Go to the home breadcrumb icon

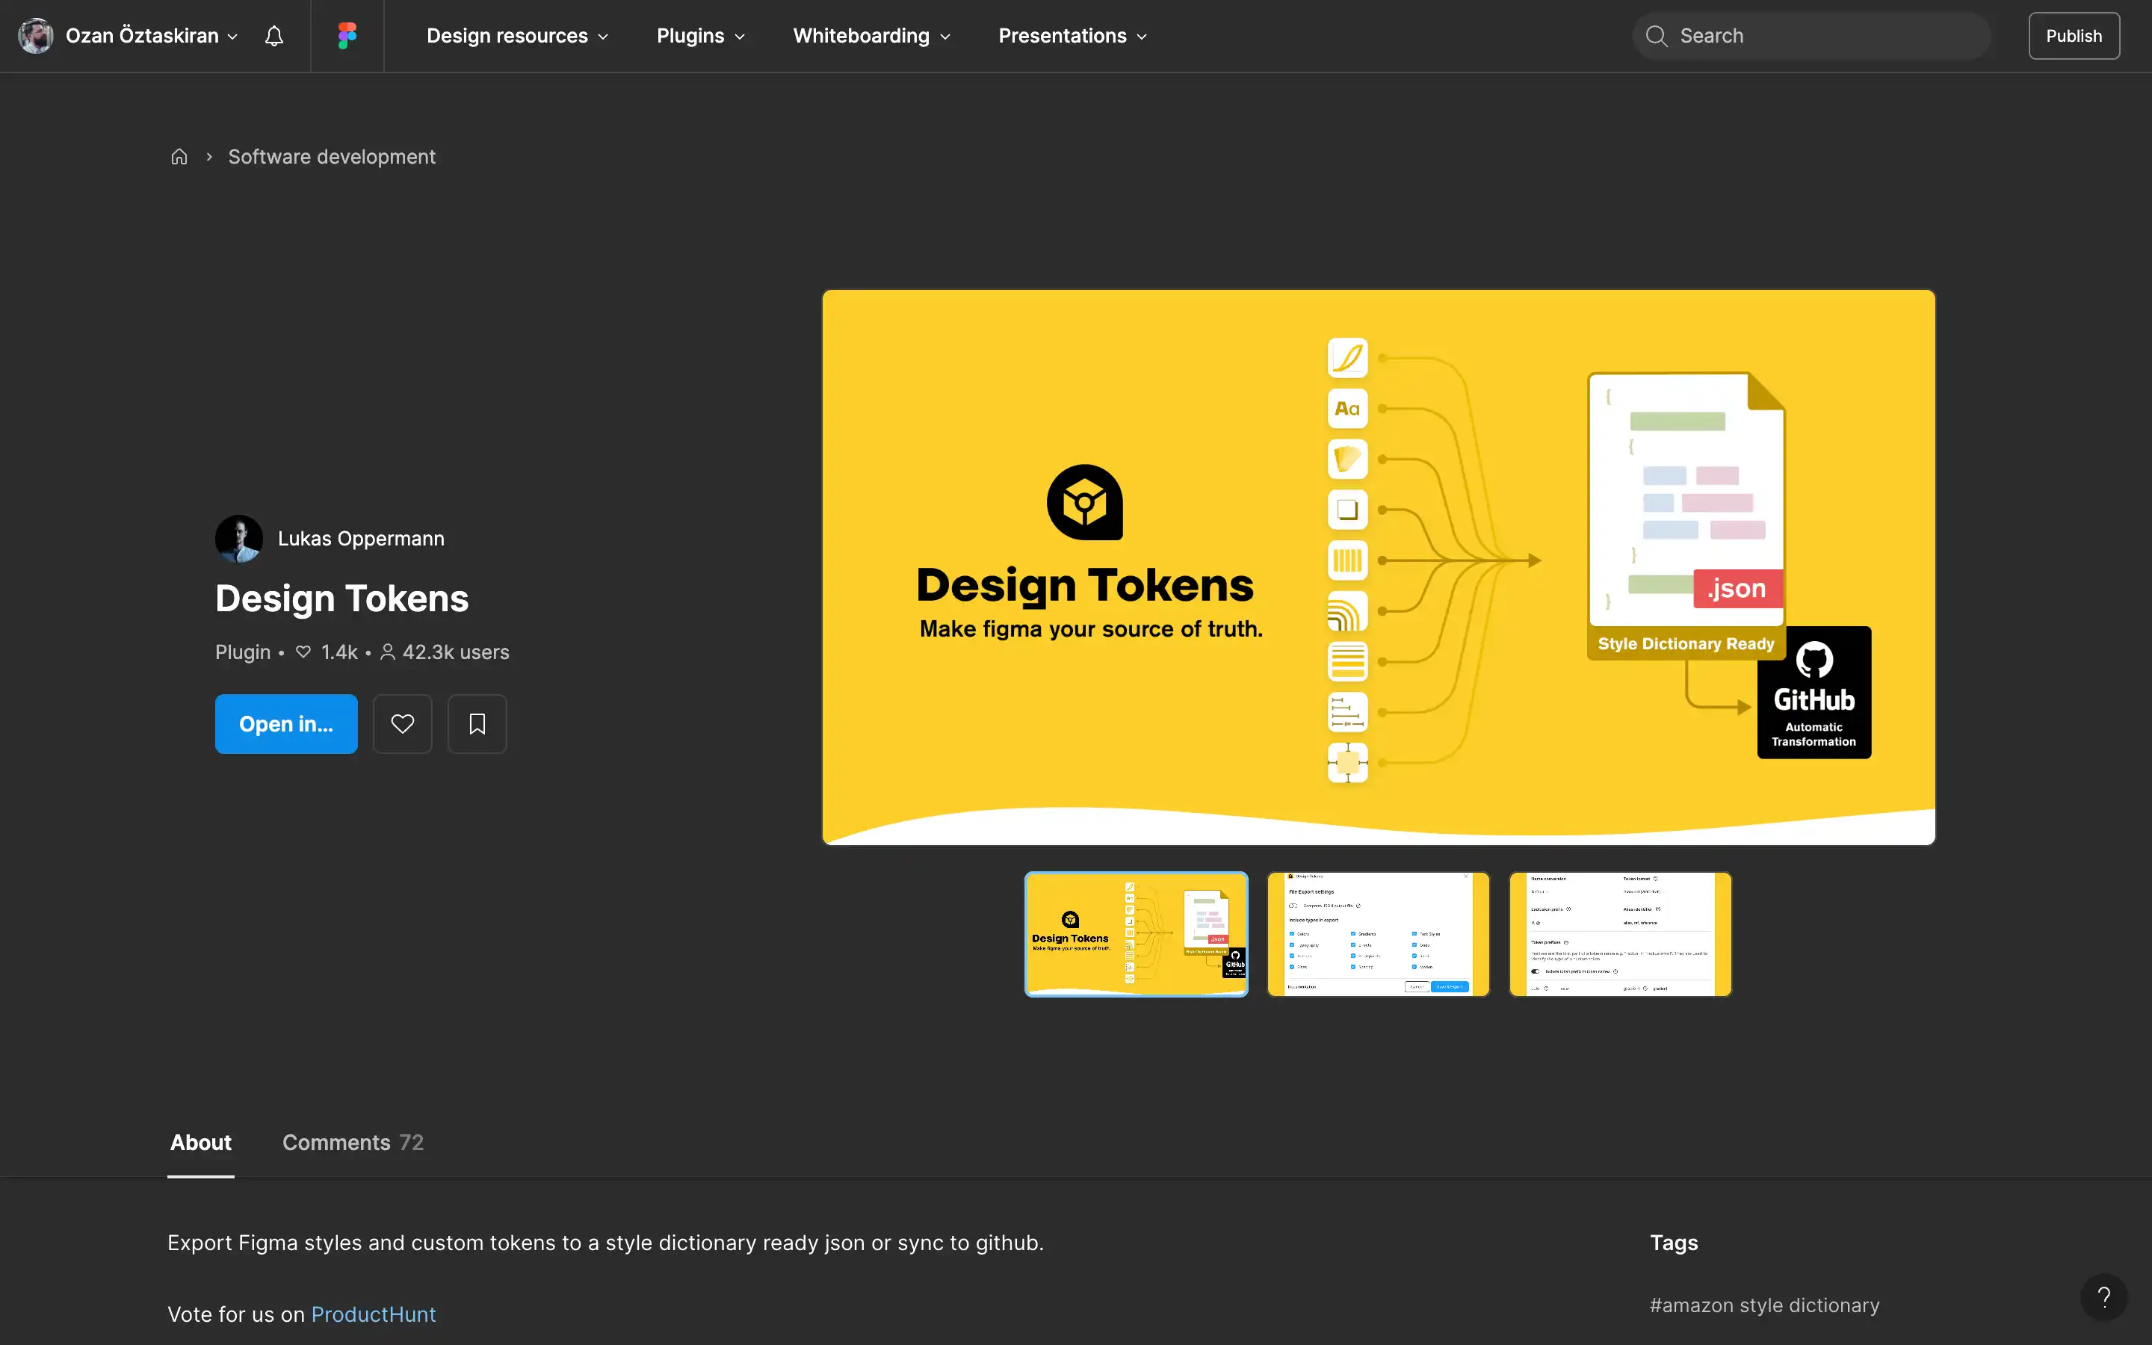(x=179, y=157)
